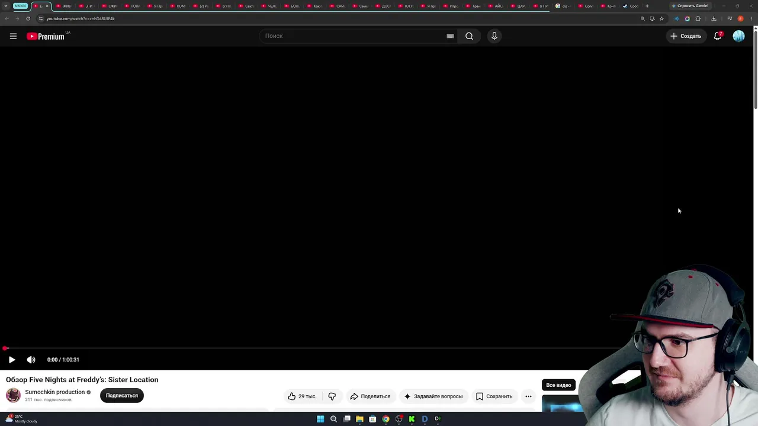The height and width of the screenshot is (426, 758).
Task: Open the Chrome three-dot menu
Action: click(x=751, y=18)
